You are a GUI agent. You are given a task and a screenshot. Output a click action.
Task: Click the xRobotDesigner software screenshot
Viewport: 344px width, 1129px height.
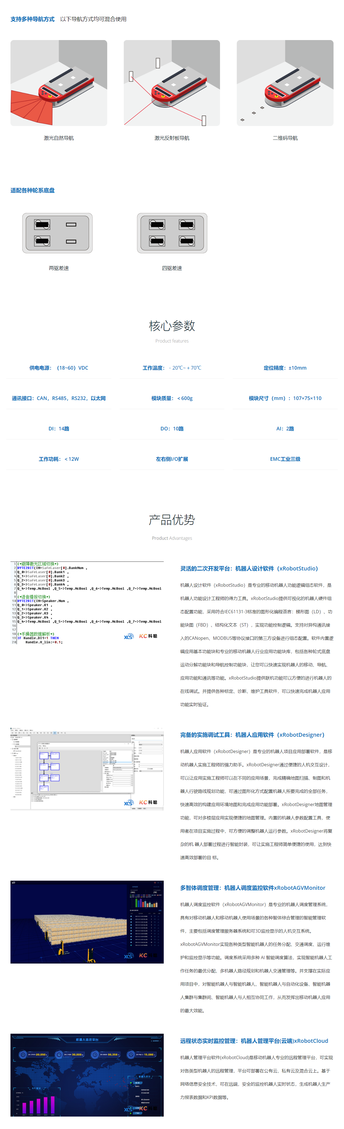(x=87, y=769)
